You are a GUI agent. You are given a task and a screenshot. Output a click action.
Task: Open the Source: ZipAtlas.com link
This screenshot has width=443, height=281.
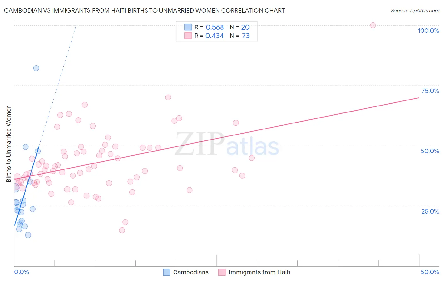coord(415,11)
